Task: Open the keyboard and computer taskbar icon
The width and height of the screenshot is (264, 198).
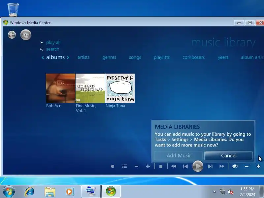Action: coord(90,191)
